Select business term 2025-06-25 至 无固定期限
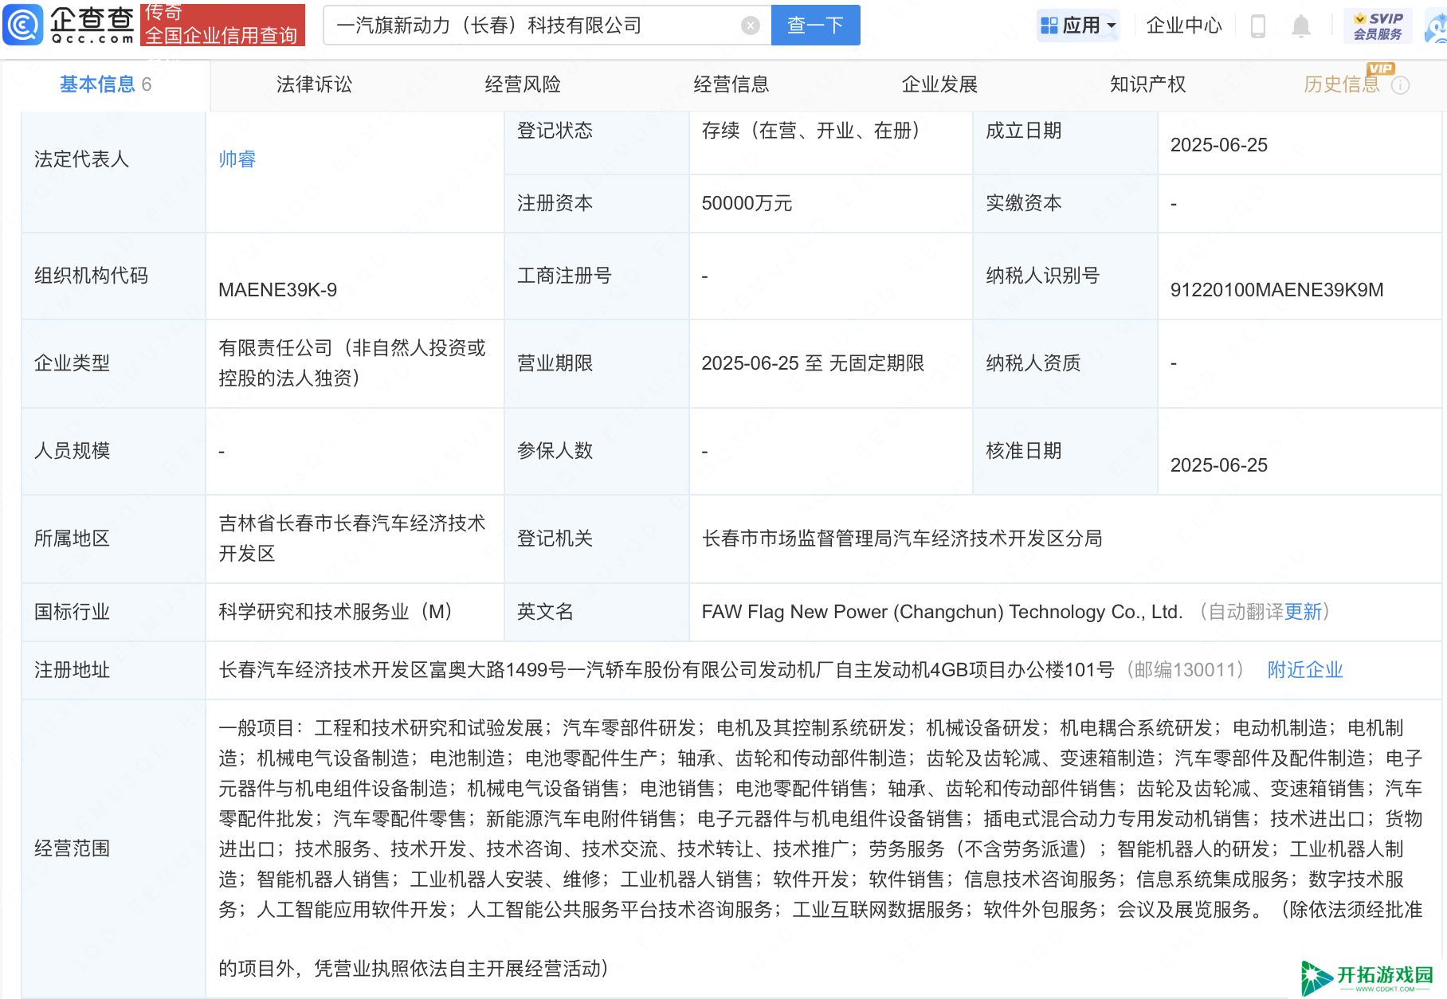The image size is (1447, 999). point(813,363)
